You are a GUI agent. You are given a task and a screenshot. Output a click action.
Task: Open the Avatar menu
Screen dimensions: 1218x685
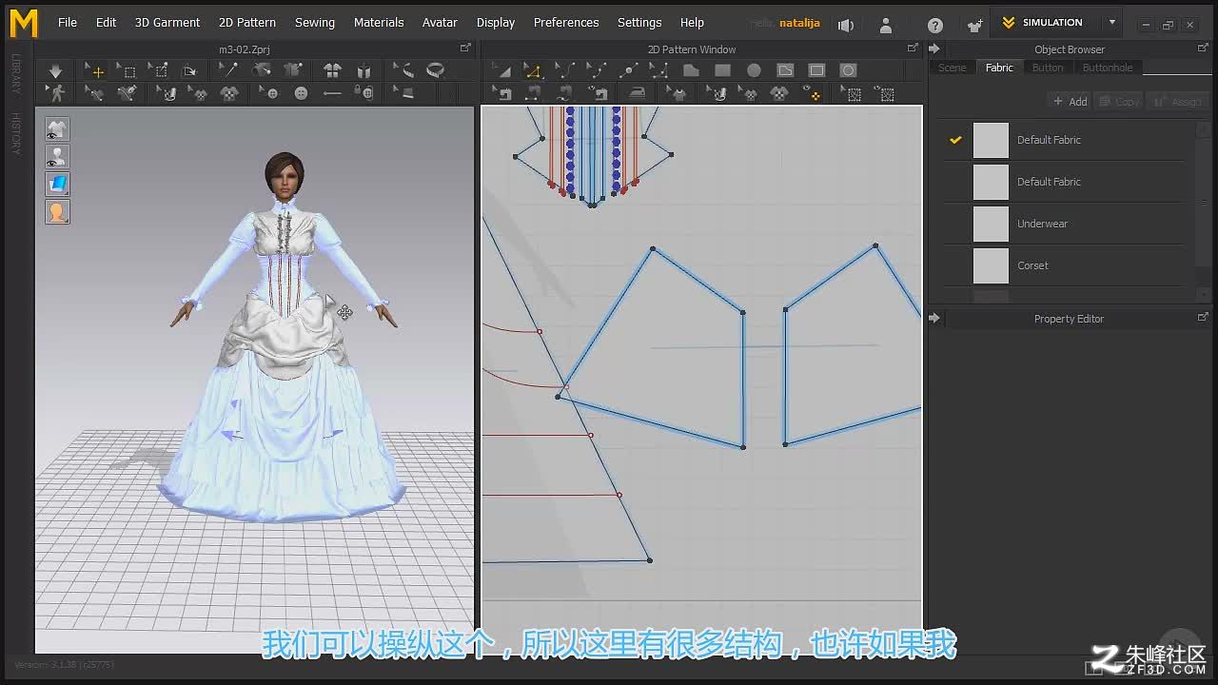pyautogui.click(x=440, y=22)
